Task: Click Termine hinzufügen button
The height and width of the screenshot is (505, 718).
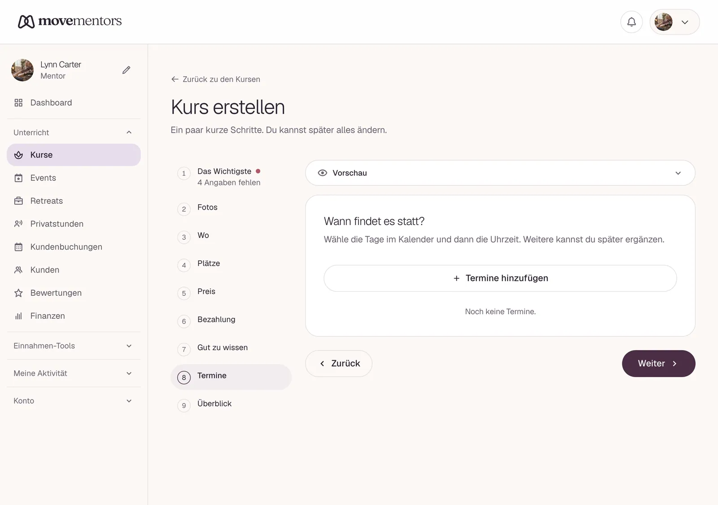Action: click(x=500, y=278)
